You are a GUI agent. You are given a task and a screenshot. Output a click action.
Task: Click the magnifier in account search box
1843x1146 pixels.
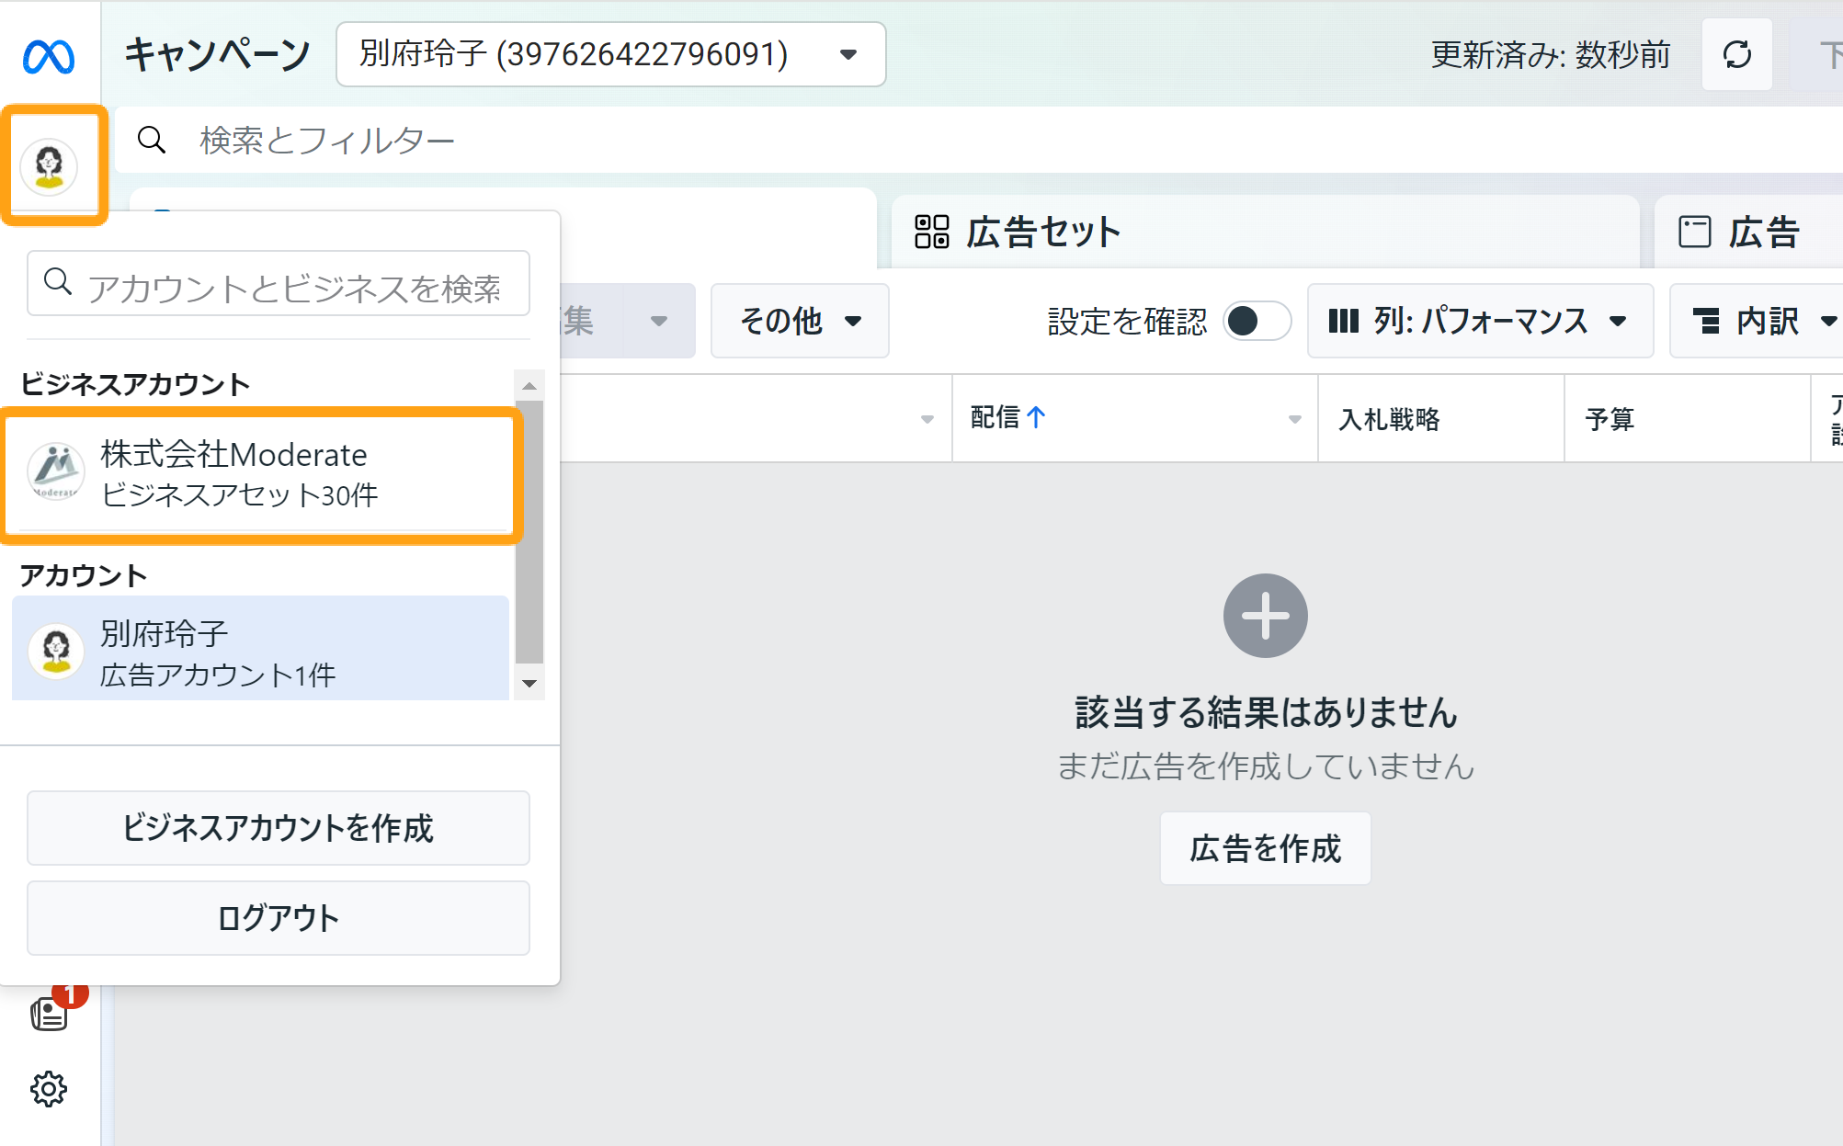(58, 282)
